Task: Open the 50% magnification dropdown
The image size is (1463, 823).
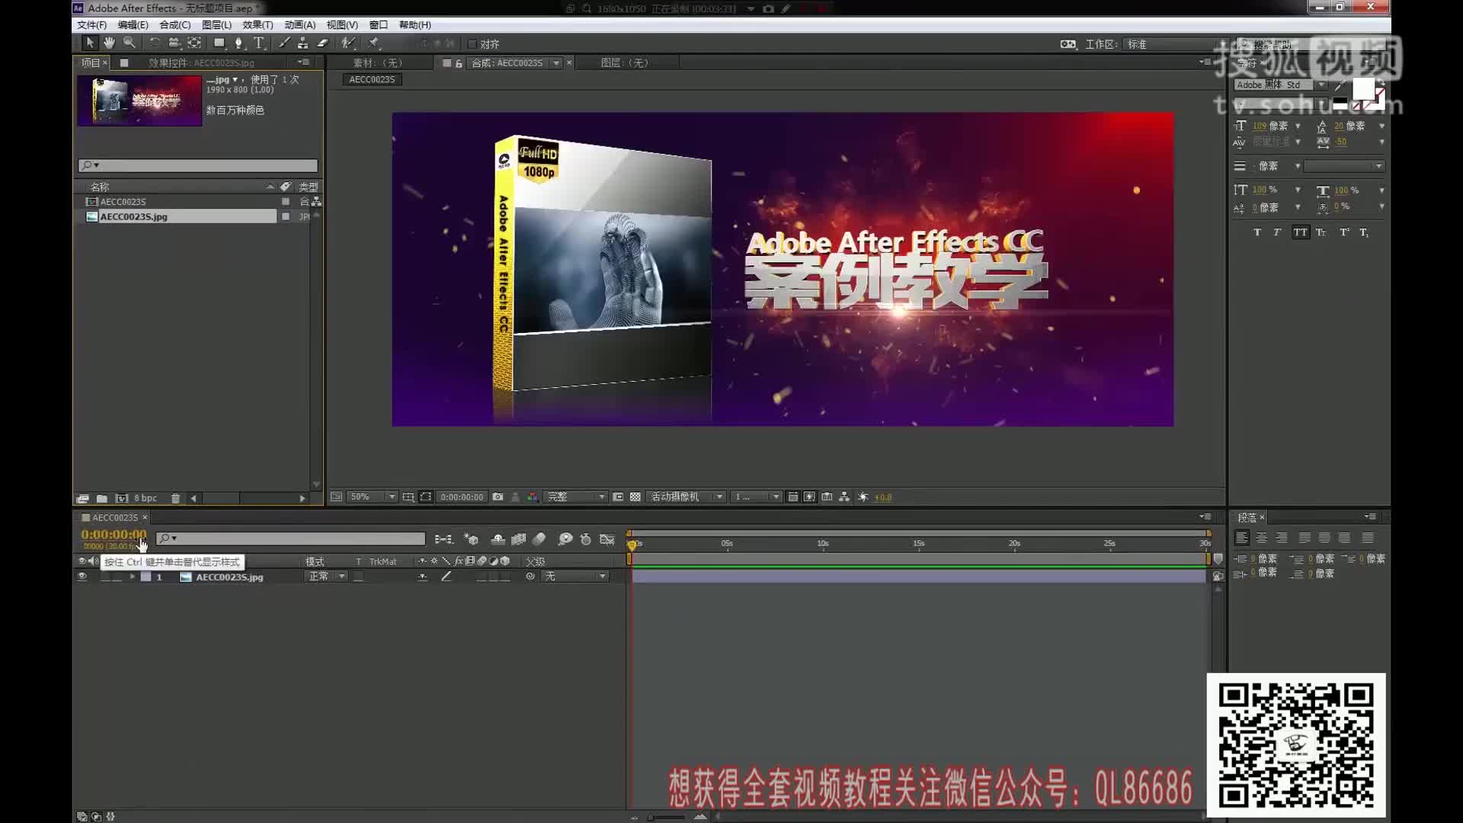Action: [x=373, y=497]
